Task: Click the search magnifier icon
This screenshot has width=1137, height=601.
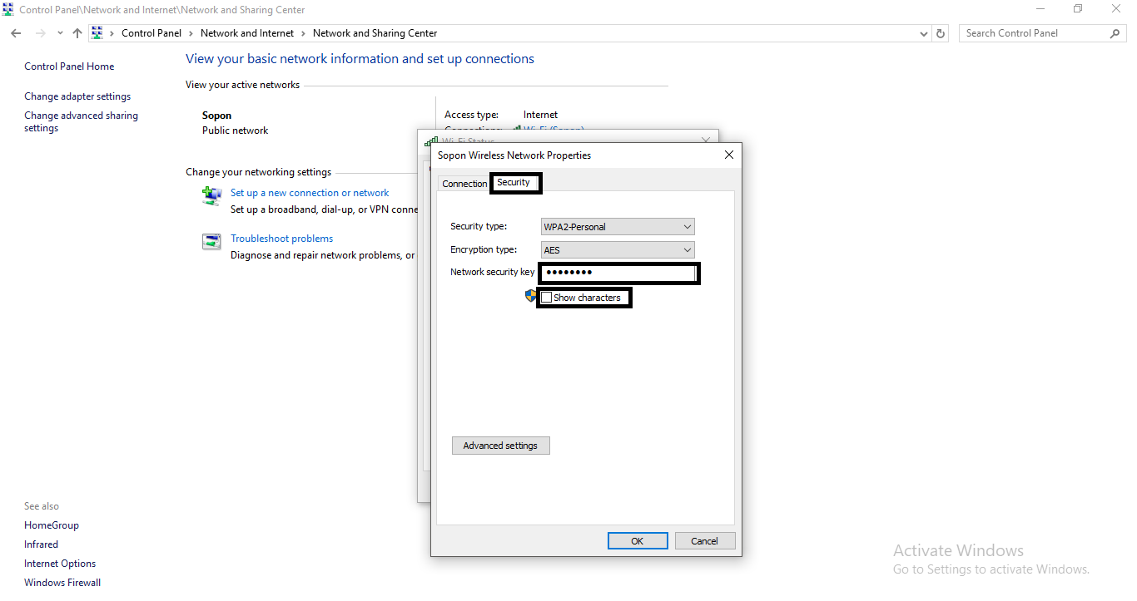Action: (x=1115, y=33)
